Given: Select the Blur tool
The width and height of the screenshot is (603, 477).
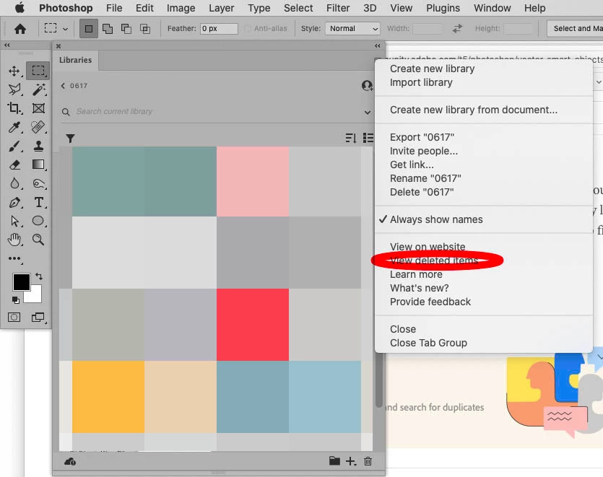Looking at the screenshot, I should tap(14, 183).
